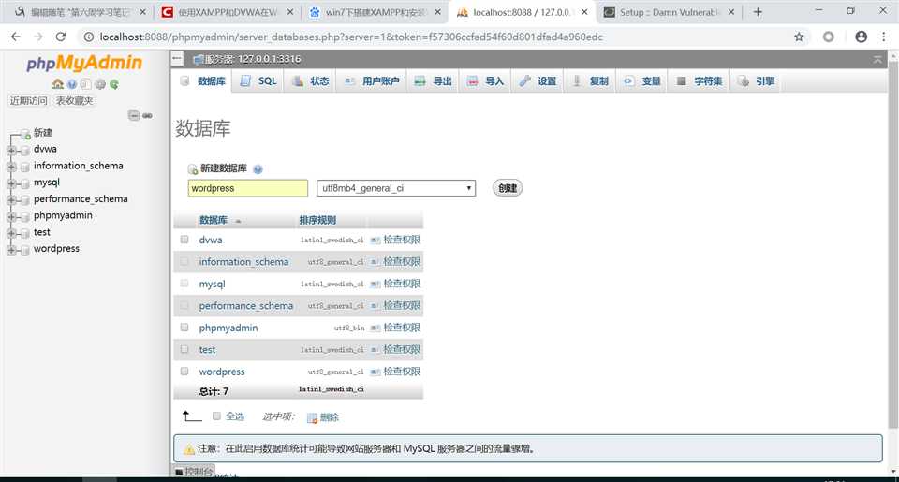This screenshot has width=899, height=482.
Task: Open the 导入 import tab
Action: 486,81
